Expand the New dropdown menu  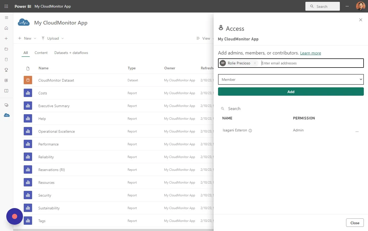[x=27, y=38]
